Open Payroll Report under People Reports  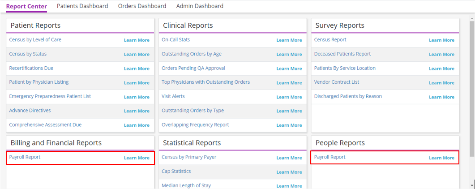click(330, 157)
